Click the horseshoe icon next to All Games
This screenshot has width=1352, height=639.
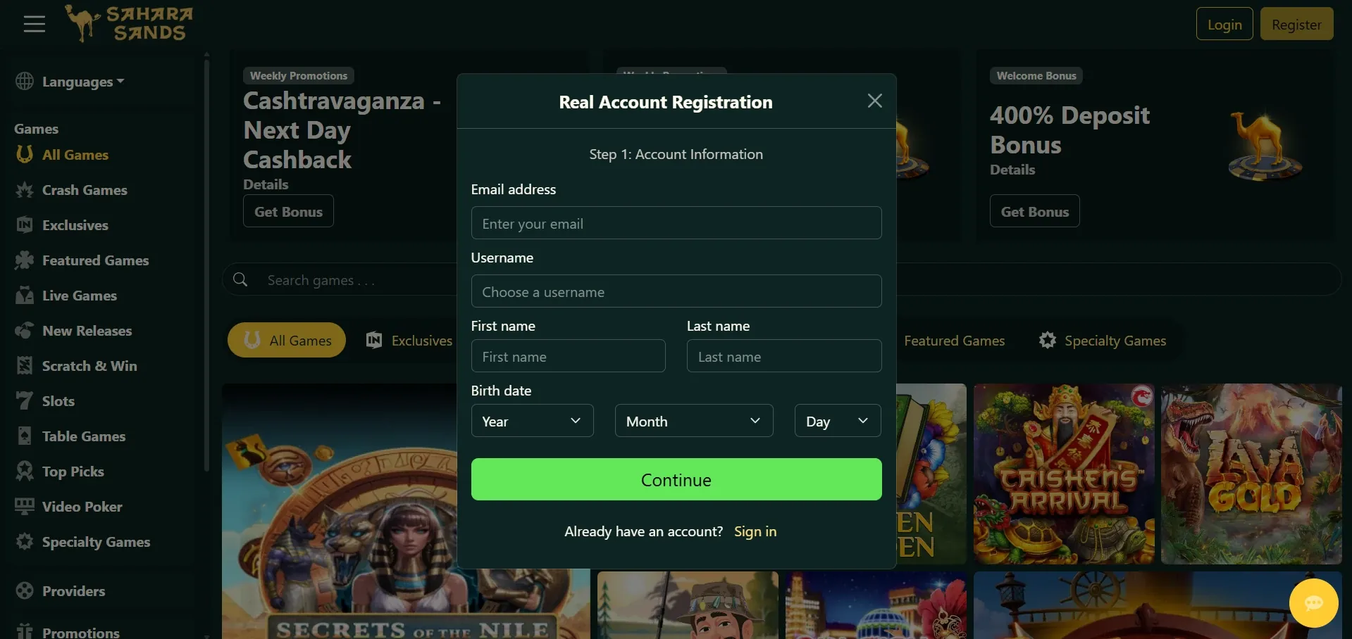click(x=25, y=154)
